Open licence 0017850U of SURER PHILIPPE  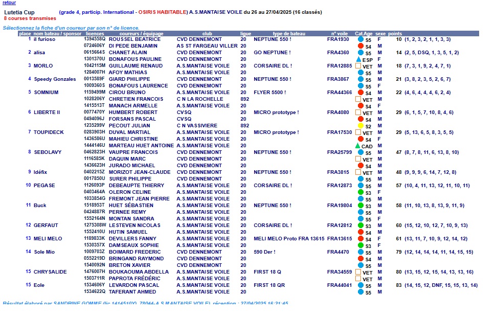pyautogui.click(x=95, y=179)
